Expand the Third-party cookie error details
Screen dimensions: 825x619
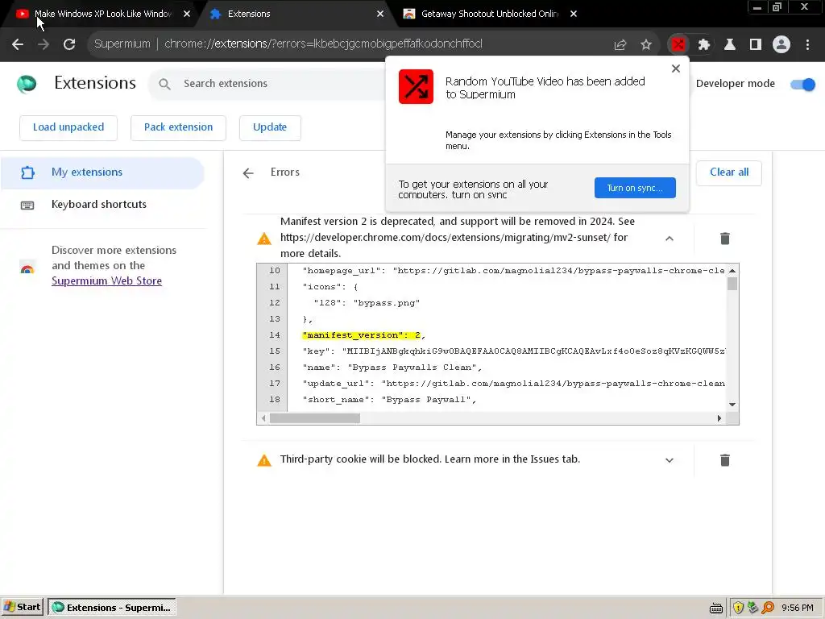(670, 460)
